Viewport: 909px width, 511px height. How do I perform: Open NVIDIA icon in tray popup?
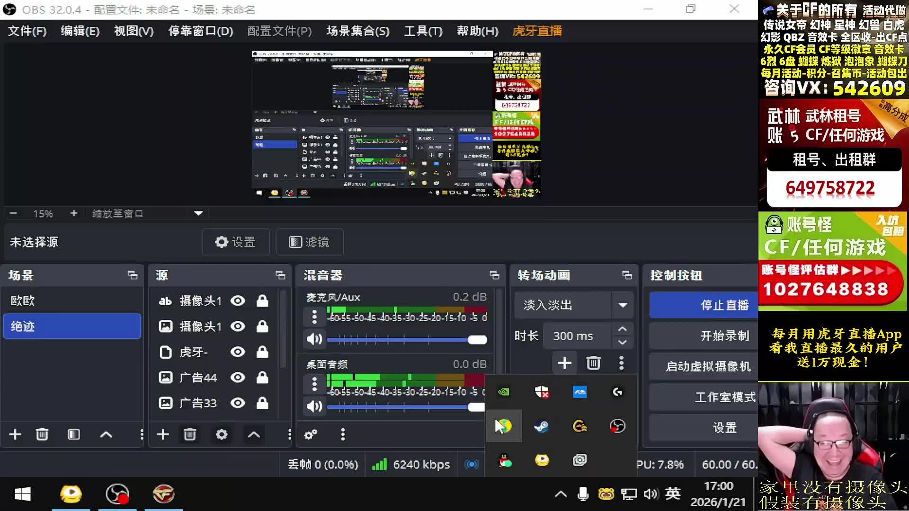[x=504, y=392]
